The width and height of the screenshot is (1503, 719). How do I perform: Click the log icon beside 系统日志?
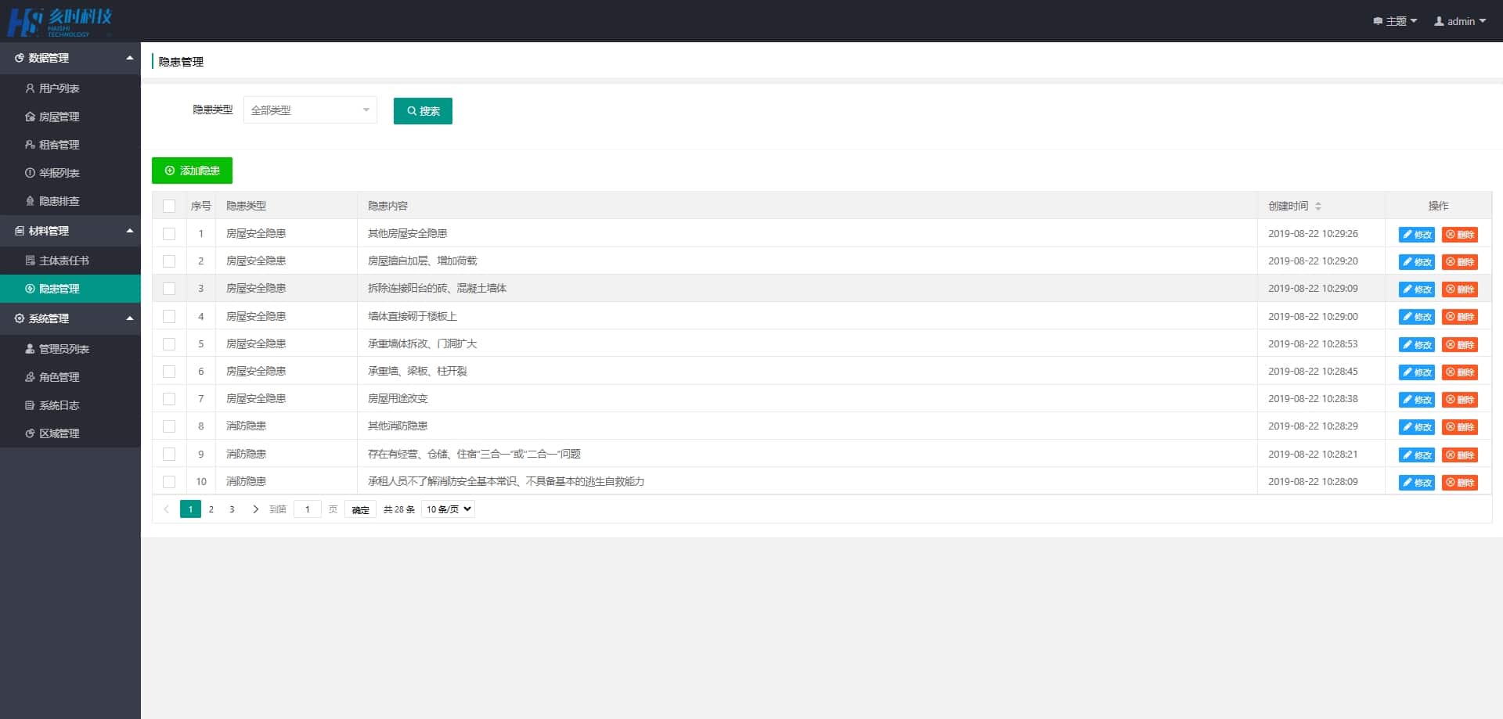pos(30,405)
